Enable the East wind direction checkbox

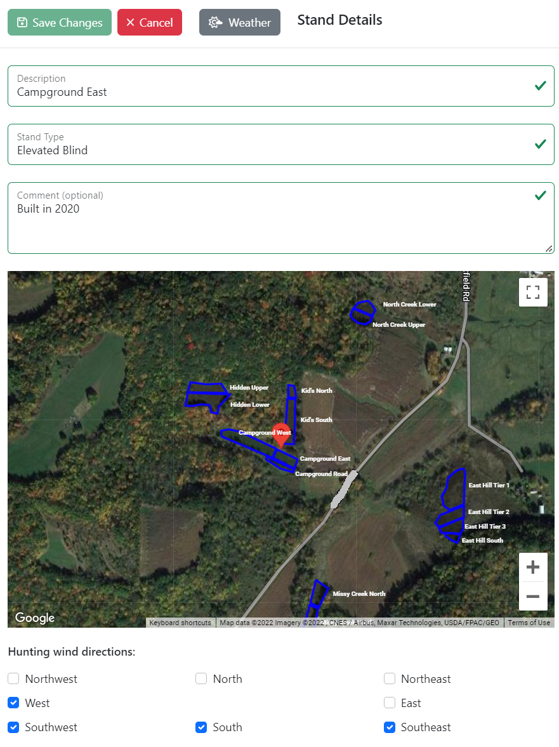(389, 703)
